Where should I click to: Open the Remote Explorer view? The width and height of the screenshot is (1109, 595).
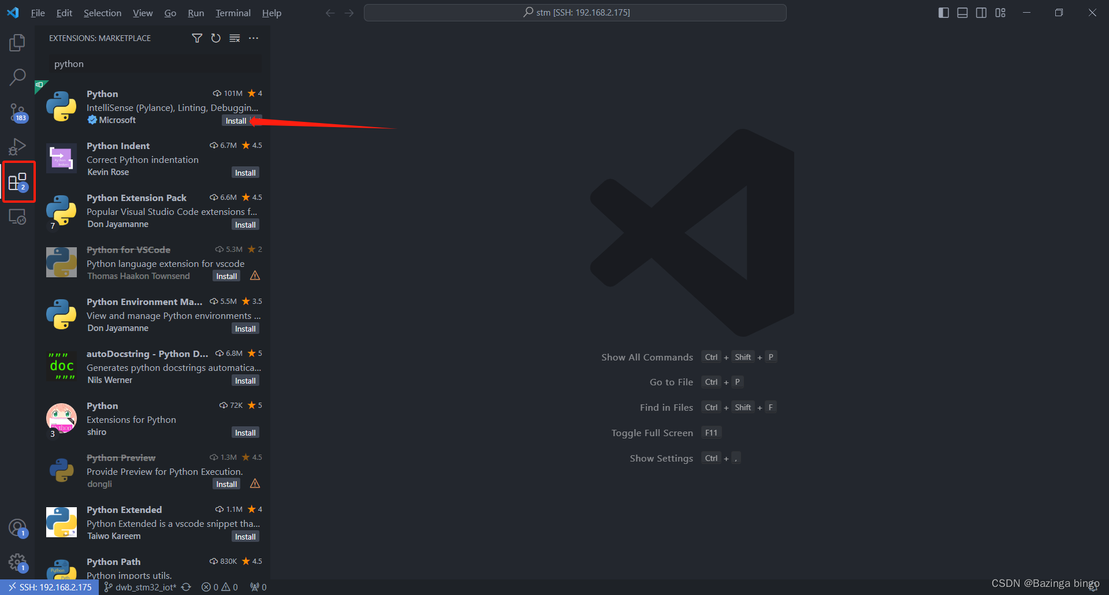coord(17,217)
